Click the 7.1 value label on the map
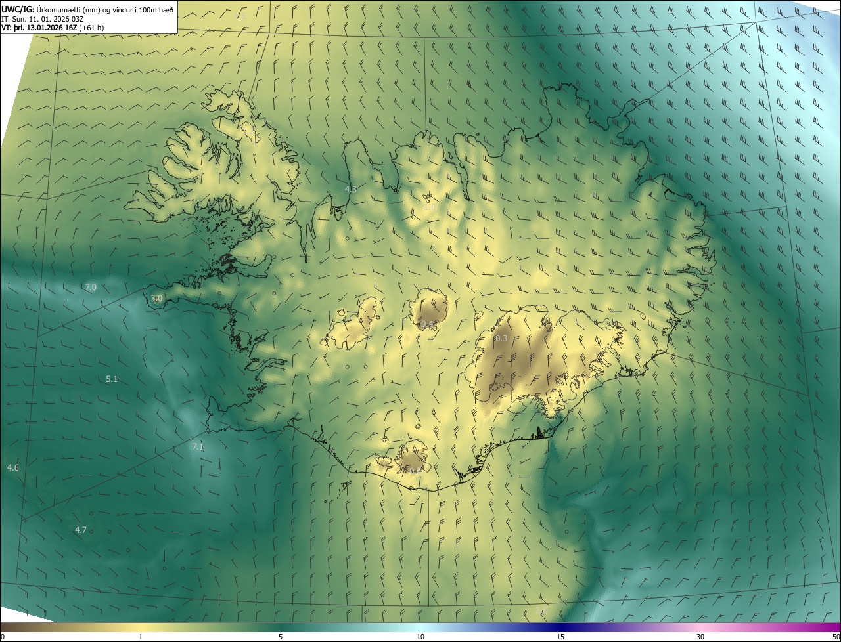The width and height of the screenshot is (841, 642). [x=198, y=447]
